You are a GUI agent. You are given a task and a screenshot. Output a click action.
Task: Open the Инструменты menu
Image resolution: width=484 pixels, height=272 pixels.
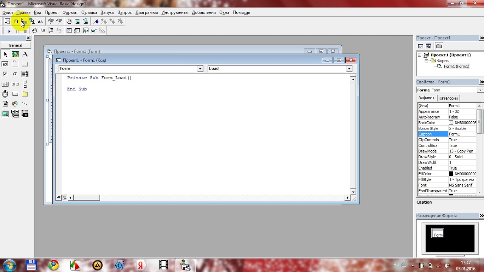[175, 12]
